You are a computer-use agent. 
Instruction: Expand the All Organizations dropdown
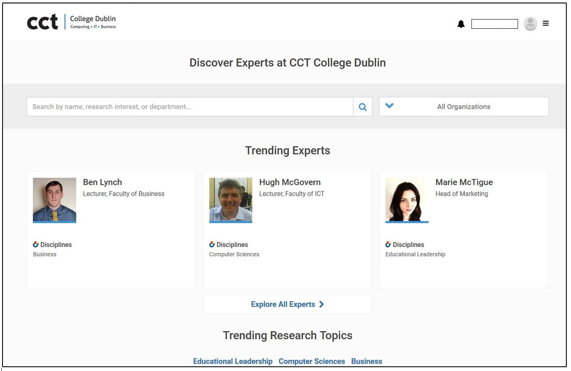464,107
